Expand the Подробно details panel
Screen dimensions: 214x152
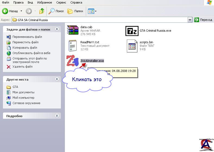point(57,116)
